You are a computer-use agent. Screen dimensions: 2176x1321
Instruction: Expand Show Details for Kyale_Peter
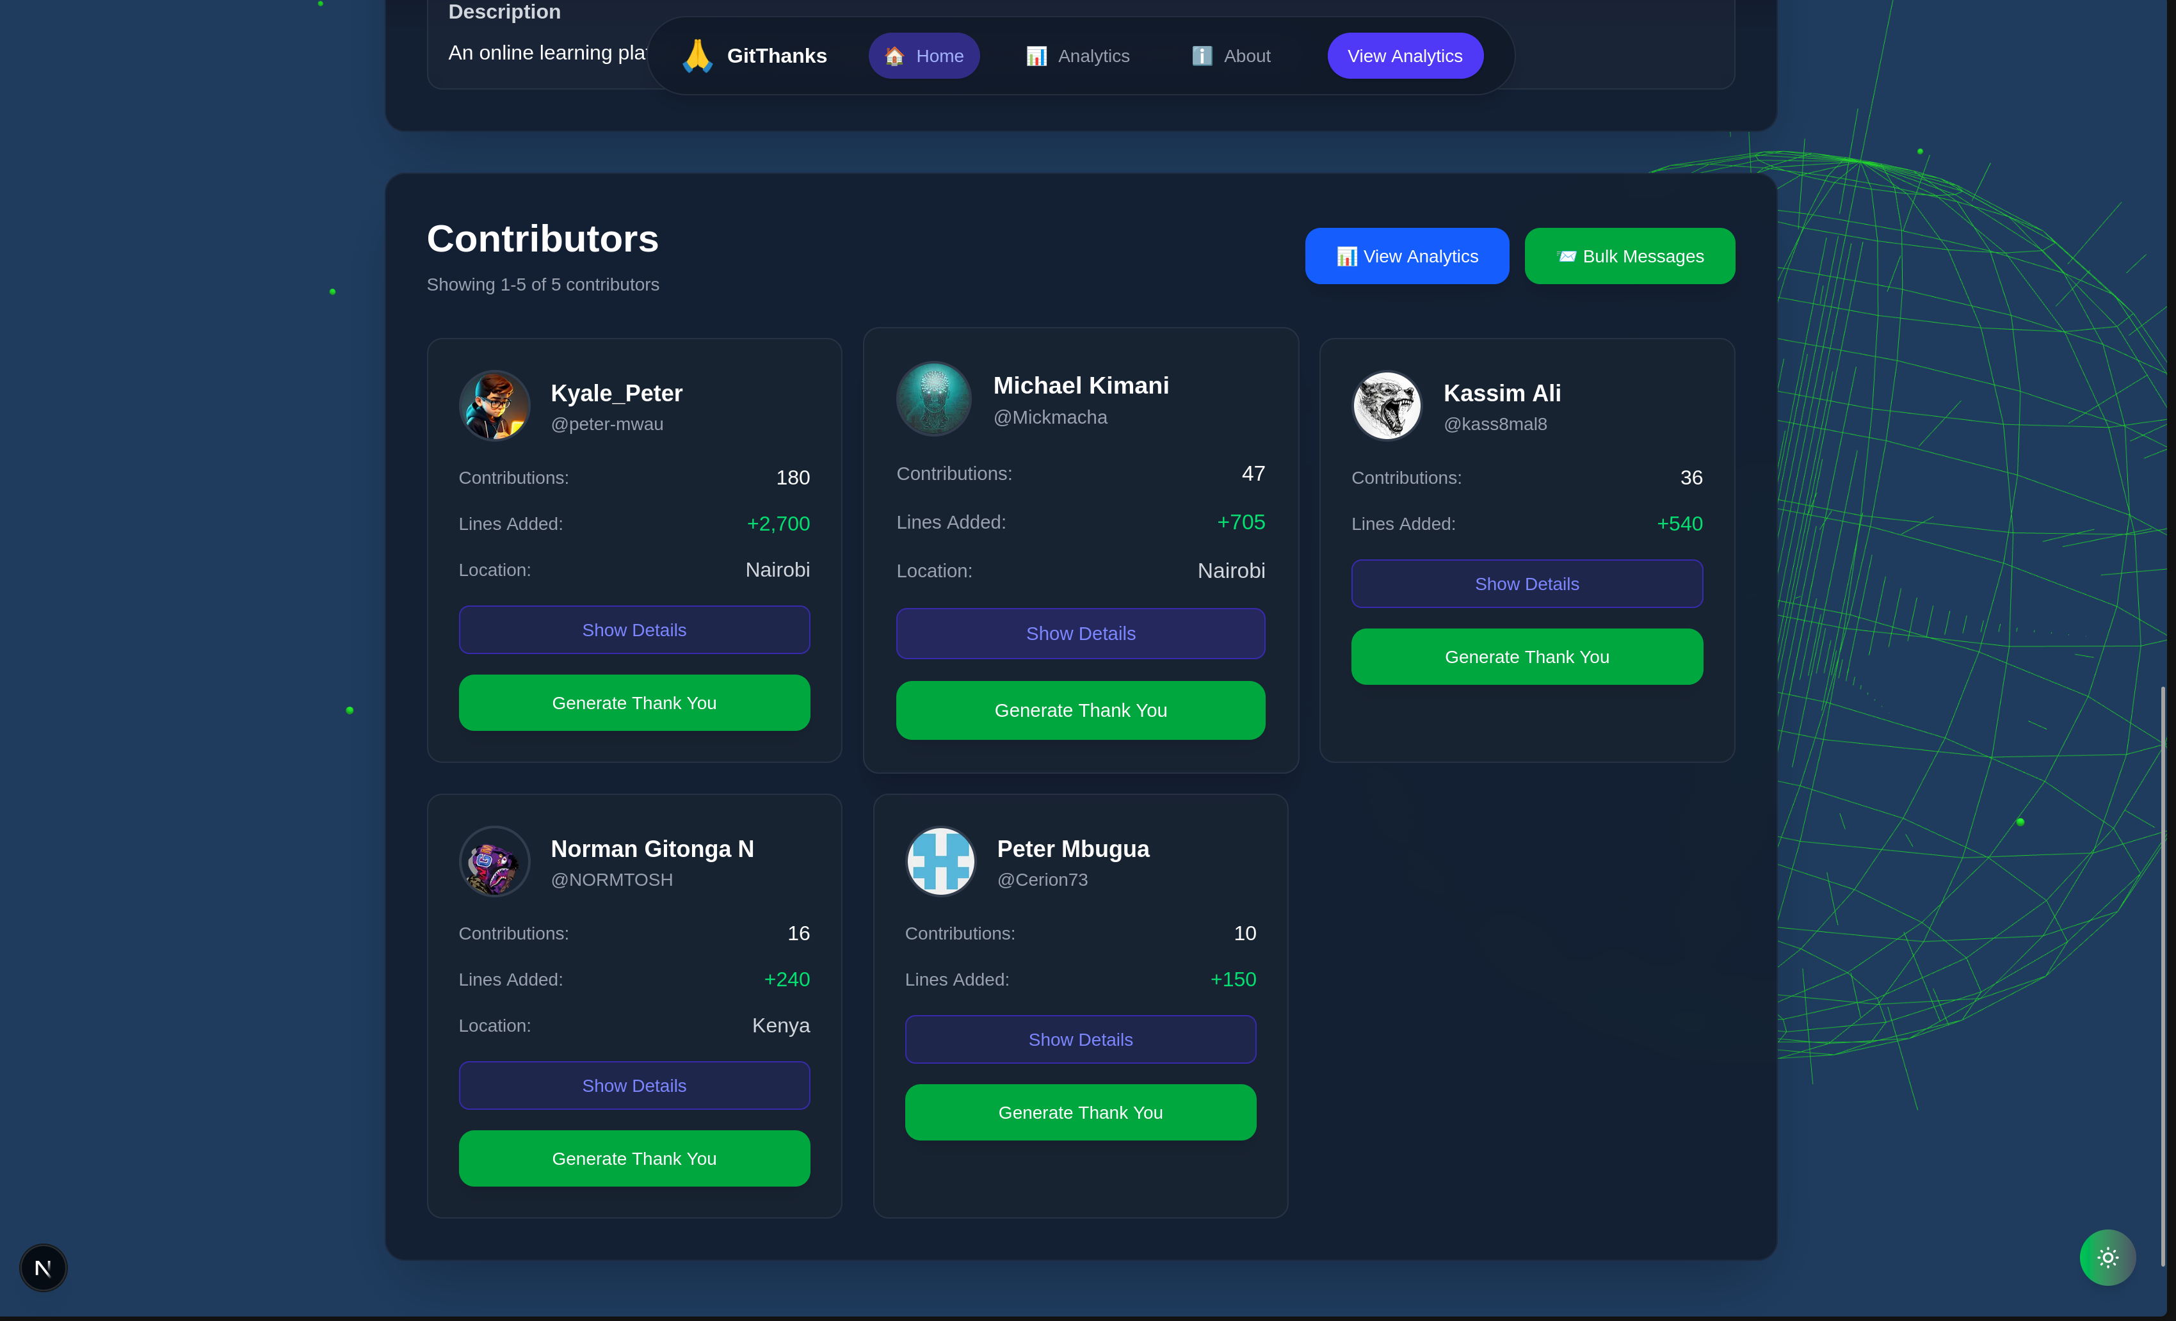(634, 630)
